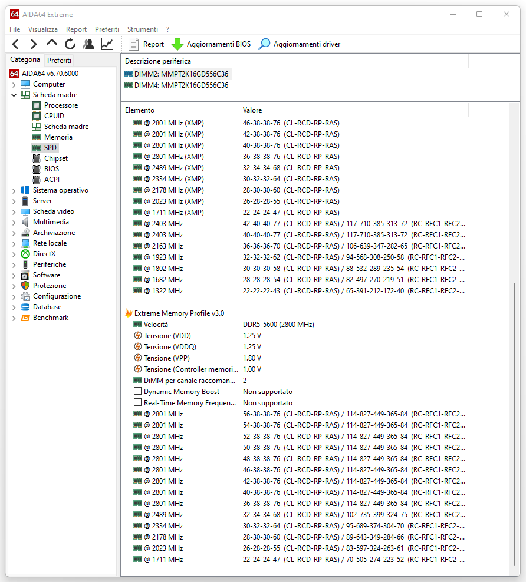Click the green BIOS update arrow icon
Screen dimensions: 526x582
pyautogui.click(x=177, y=44)
